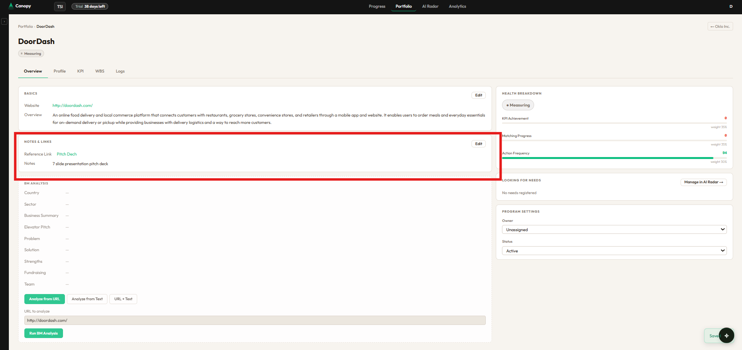The image size is (742, 350).
Task: Edit the Notes & Links section
Action: pos(478,144)
